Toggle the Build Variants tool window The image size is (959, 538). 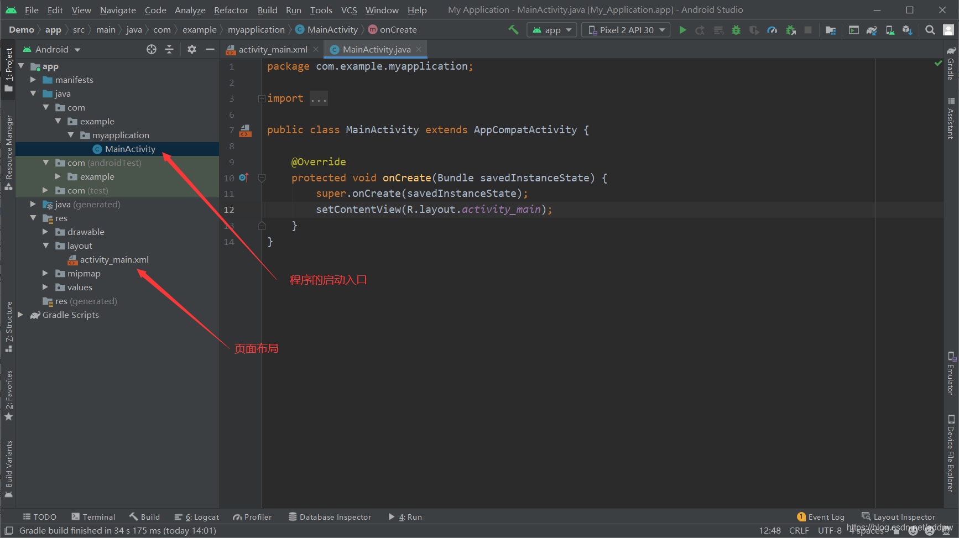[8, 469]
